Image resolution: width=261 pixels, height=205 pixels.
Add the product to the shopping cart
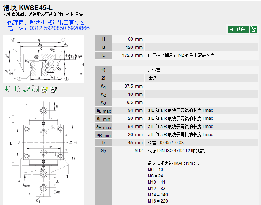(x=254, y=29)
